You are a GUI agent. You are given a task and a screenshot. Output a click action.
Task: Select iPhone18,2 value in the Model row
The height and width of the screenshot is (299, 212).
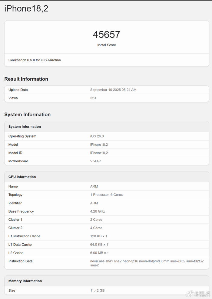[x=99, y=145]
